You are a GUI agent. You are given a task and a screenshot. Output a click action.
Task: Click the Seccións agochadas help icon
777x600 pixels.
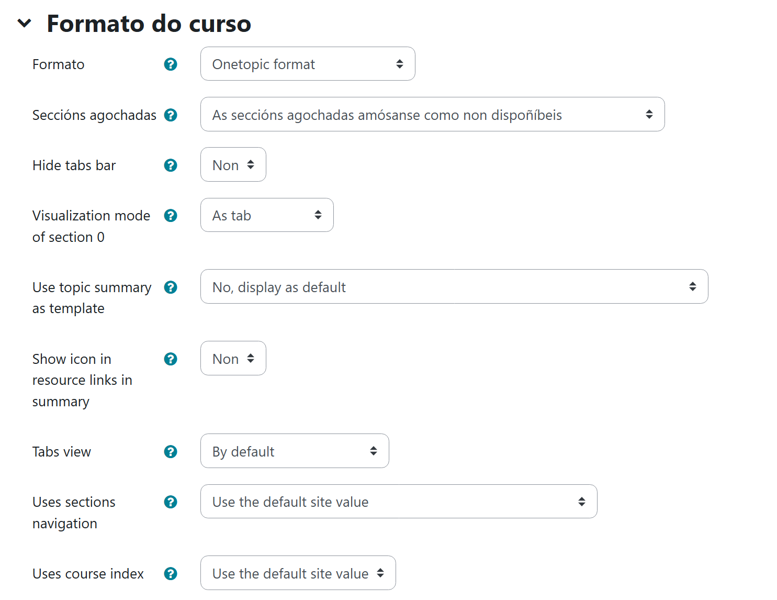pos(171,115)
